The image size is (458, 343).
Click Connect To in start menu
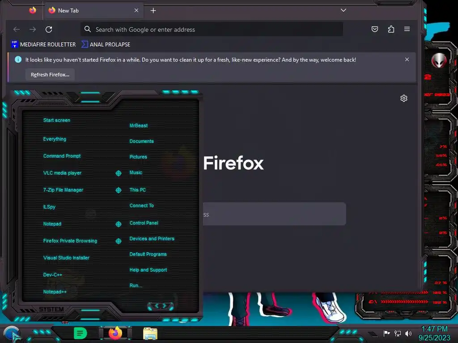(x=142, y=205)
